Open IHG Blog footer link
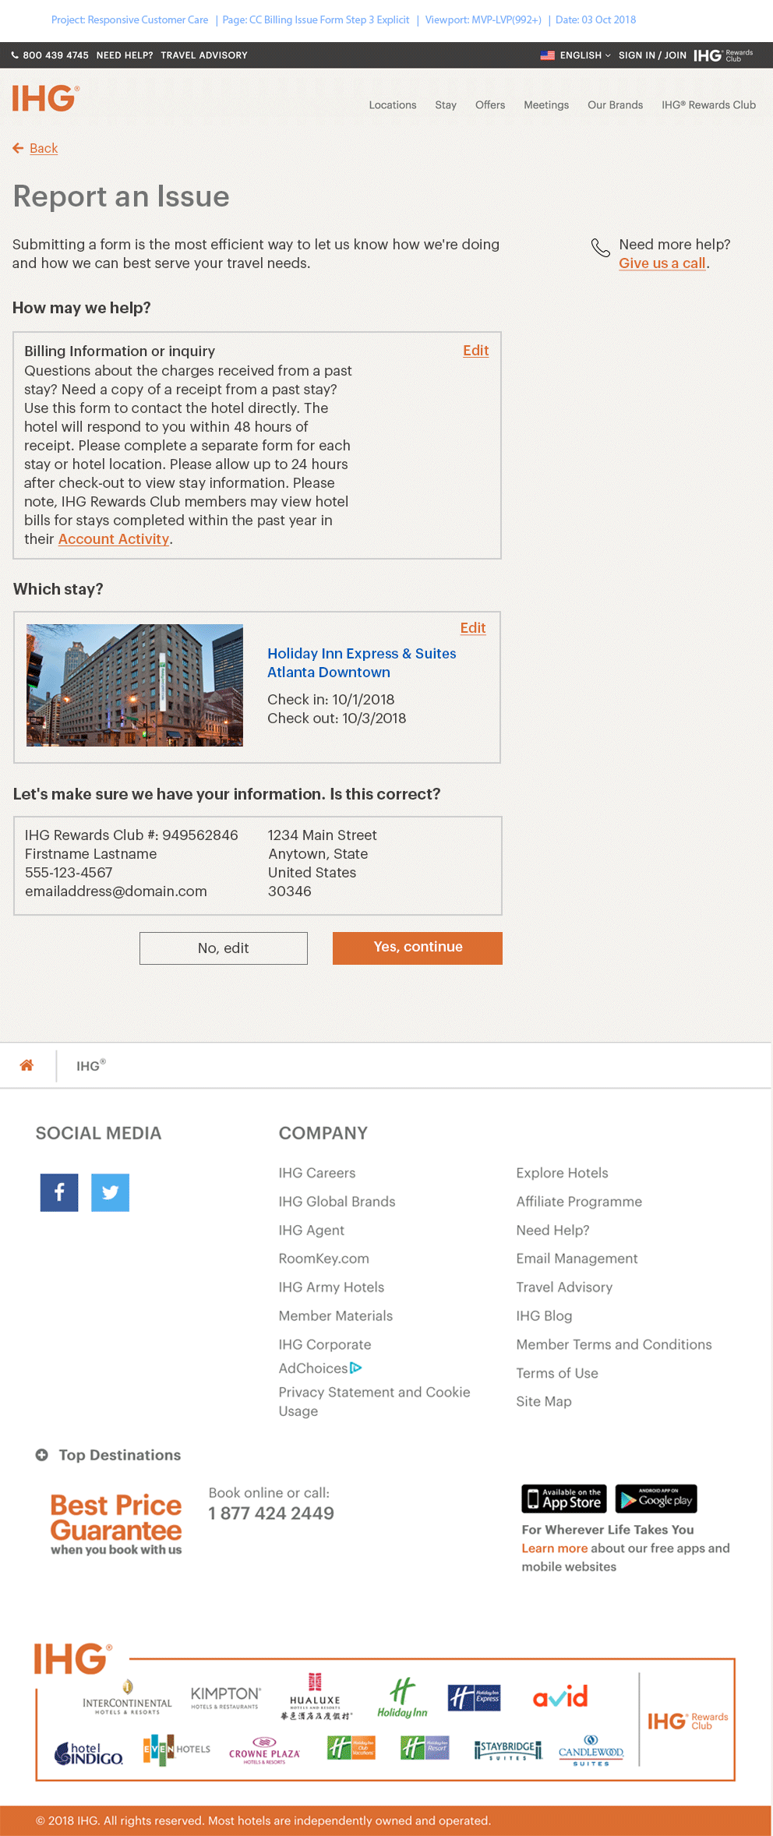773x1836 pixels. point(544,1315)
